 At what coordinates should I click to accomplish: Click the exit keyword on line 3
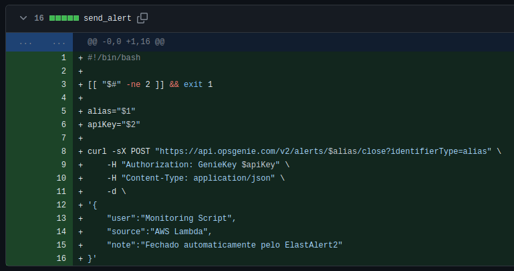click(x=193, y=84)
